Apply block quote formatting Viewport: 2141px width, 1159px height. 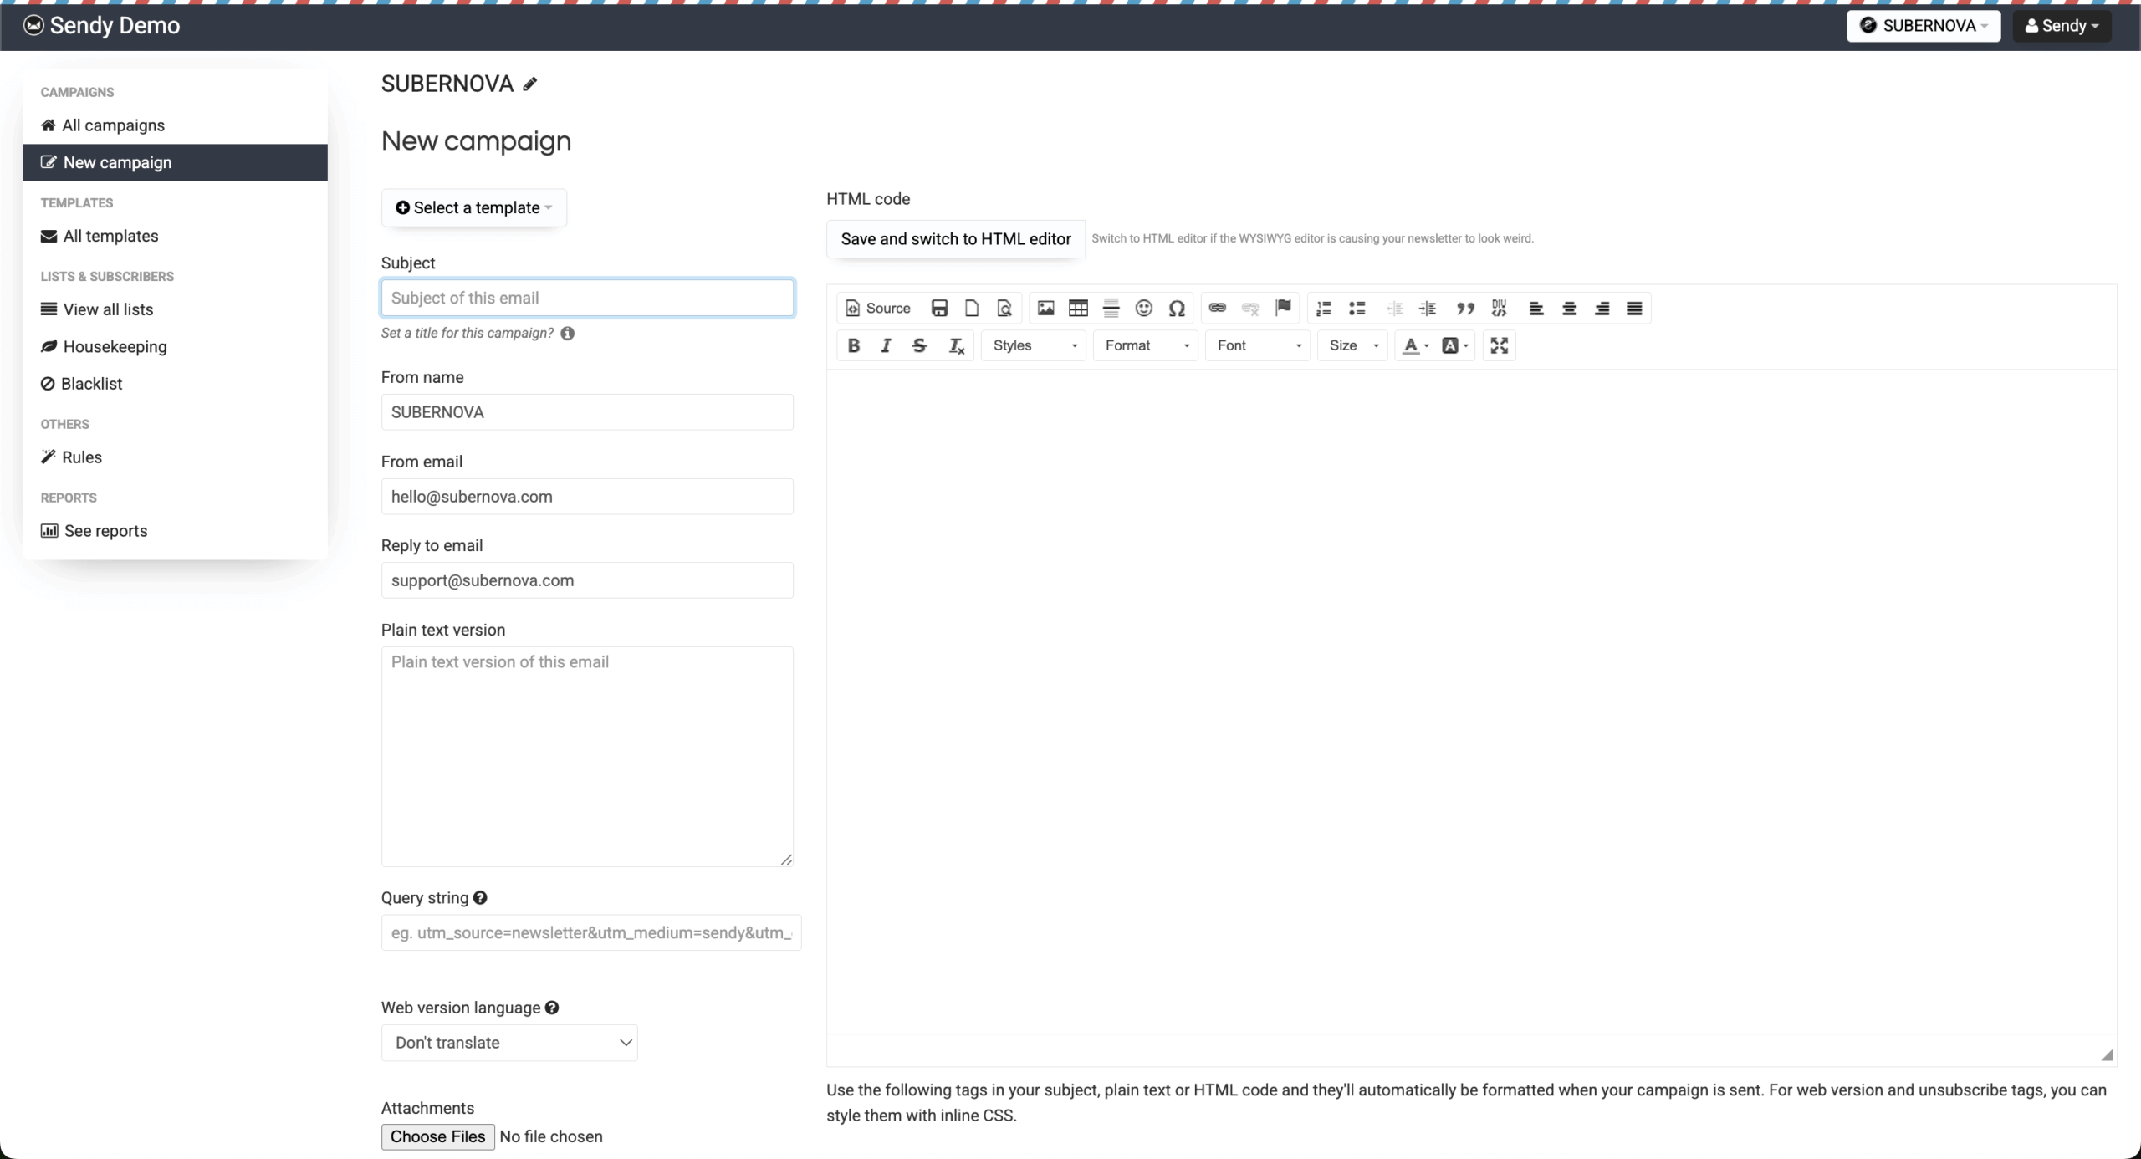coord(1464,309)
